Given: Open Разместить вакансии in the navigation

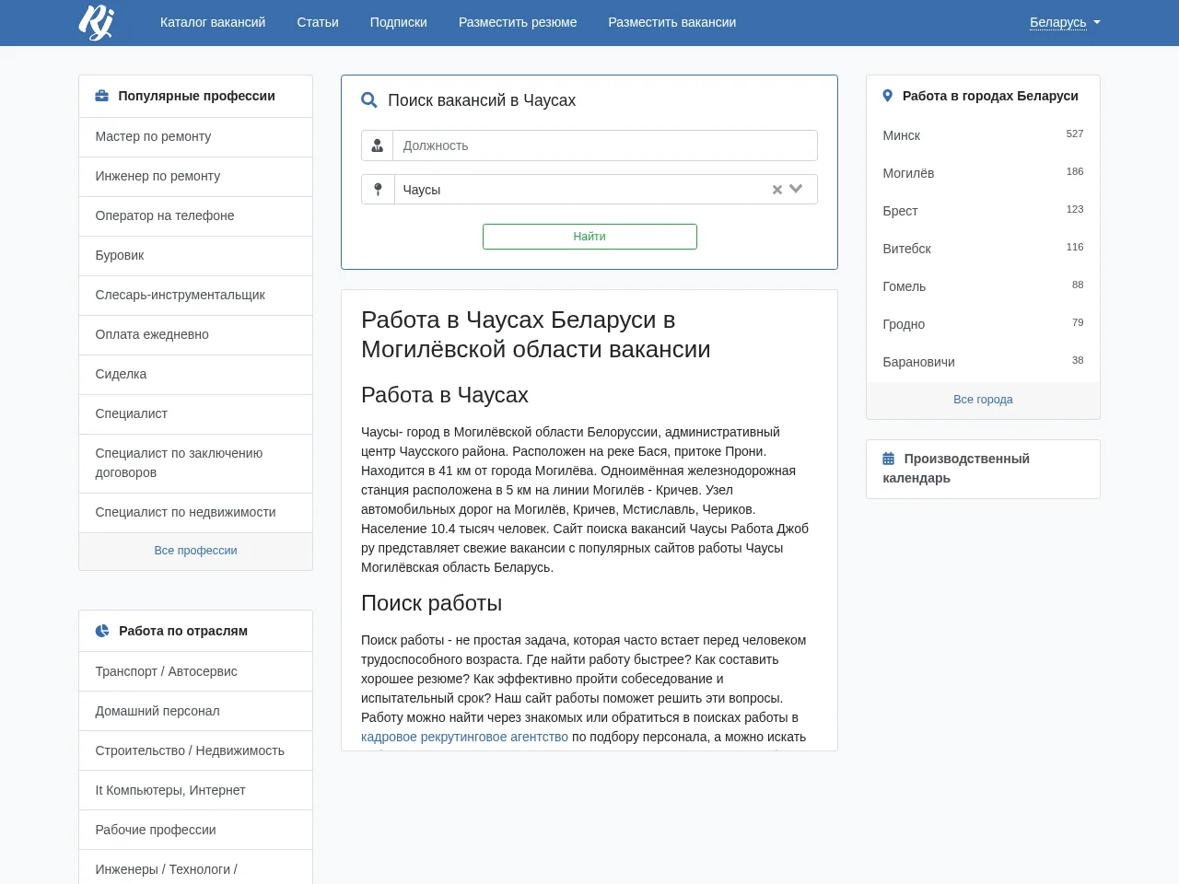Looking at the screenshot, I should [x=672, y=22].
